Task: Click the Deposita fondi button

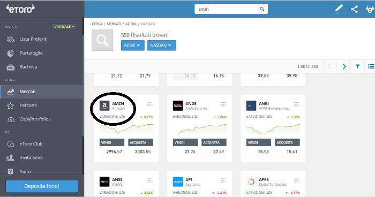Action: (42, 186)
